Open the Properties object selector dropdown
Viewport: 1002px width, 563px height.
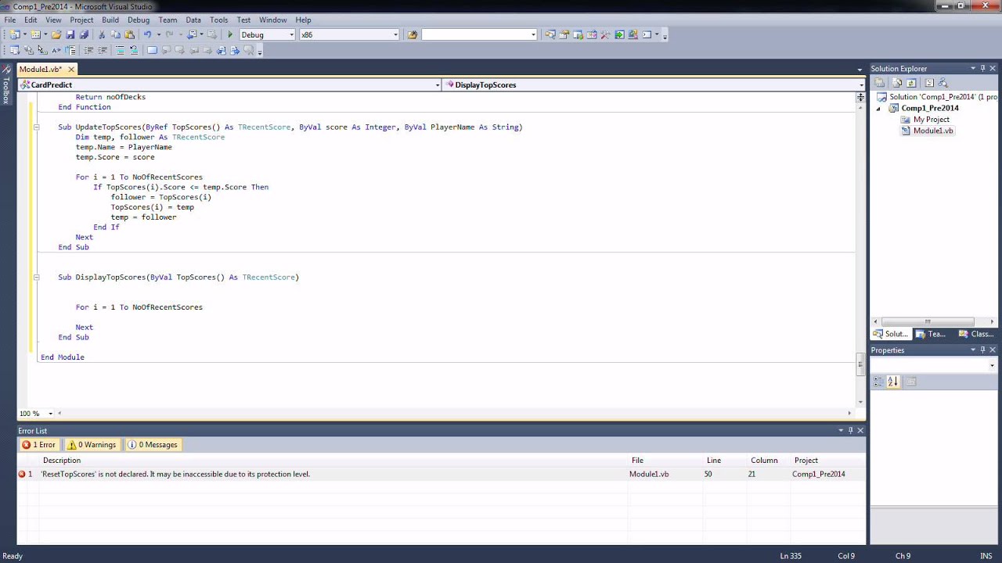click(992, 365)
